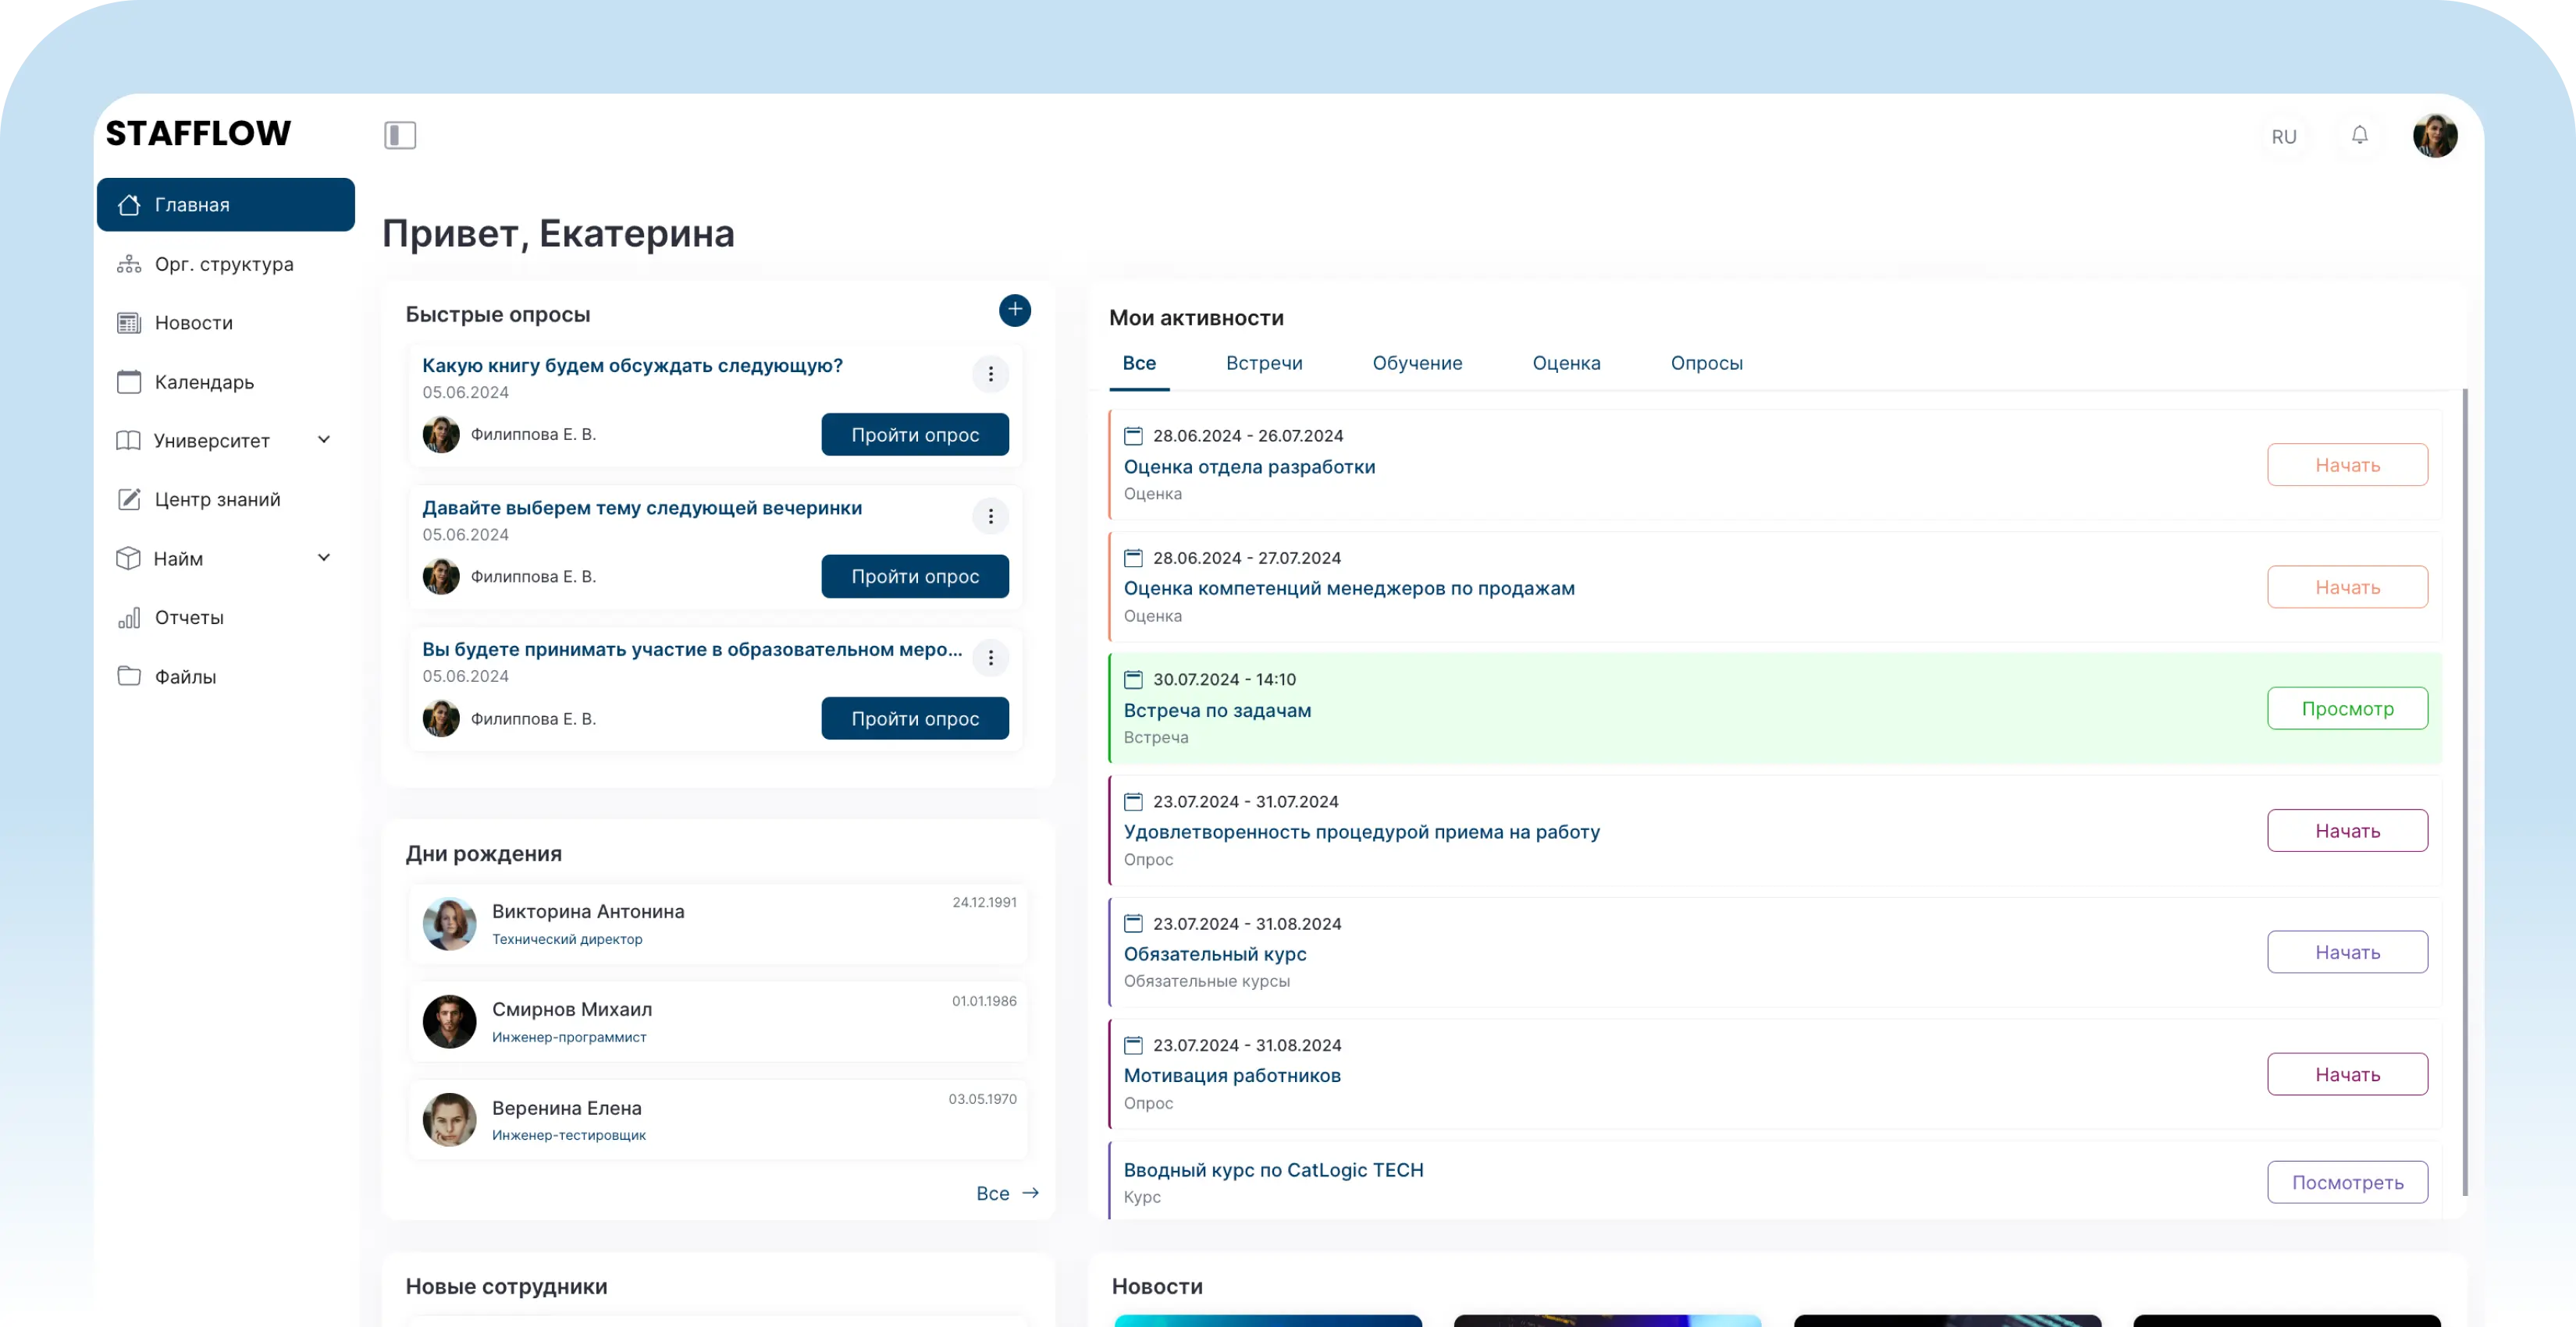Open all birthdays via Все link
The image size is (2576, 1327).
[x=1007, y=1193]
